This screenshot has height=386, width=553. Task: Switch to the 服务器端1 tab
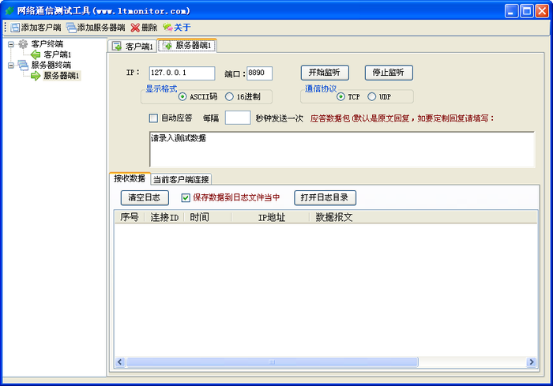pyautogui.click(x=187, y=45)
